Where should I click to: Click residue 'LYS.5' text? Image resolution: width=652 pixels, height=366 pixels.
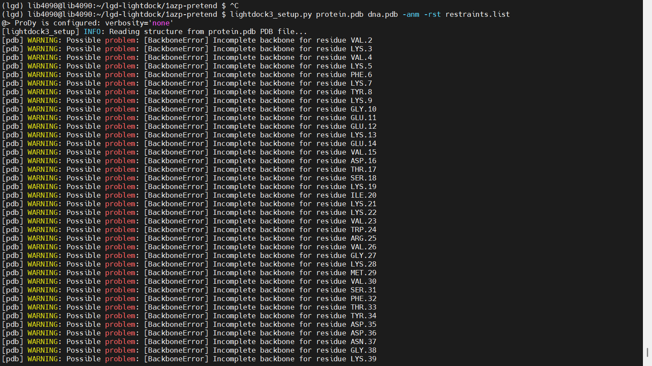pyautogui.click(x=361, y=66)
